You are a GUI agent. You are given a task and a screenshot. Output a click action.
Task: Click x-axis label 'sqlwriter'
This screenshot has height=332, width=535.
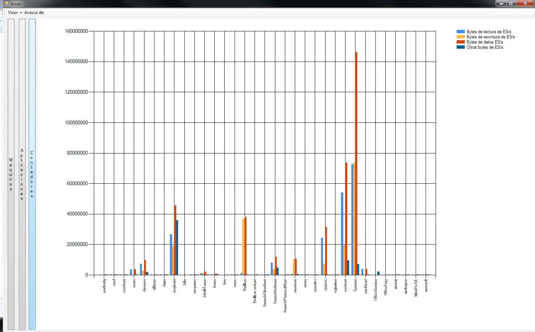tap(335, 286)
